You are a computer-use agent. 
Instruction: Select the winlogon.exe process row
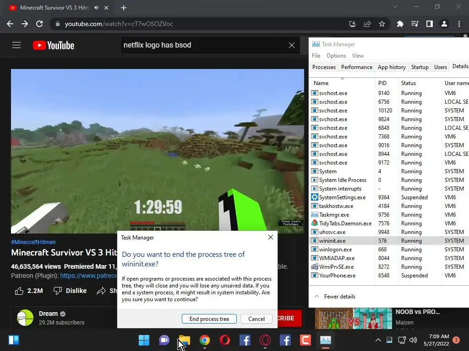[389, 249]
